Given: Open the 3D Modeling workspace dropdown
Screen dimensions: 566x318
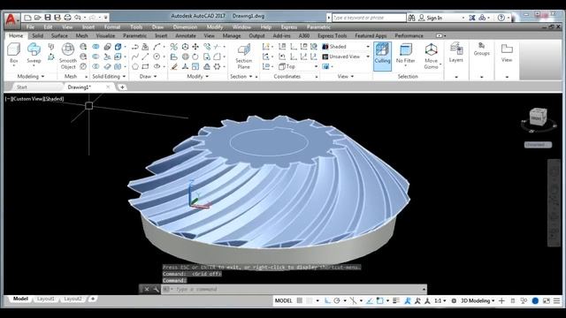Looking at the screenshot, I should [x=478, y=300].
